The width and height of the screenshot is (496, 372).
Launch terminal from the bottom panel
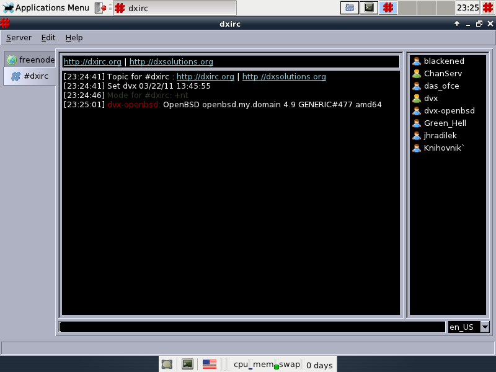pyautogui.click(x=188, y=365)
